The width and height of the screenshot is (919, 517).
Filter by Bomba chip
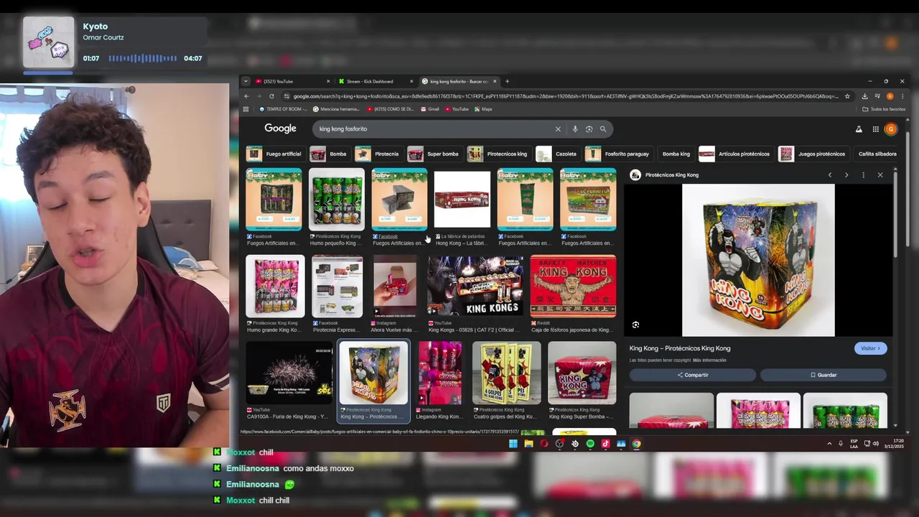click(x=329, y=154)
